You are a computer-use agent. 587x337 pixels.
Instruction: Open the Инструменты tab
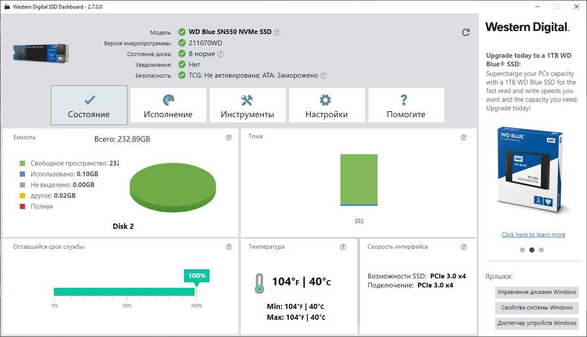pyautogui.click(x=247, y=105)
